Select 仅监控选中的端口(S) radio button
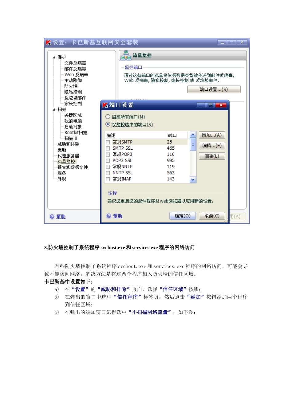The image size is (292, 413). coord(108,124)
